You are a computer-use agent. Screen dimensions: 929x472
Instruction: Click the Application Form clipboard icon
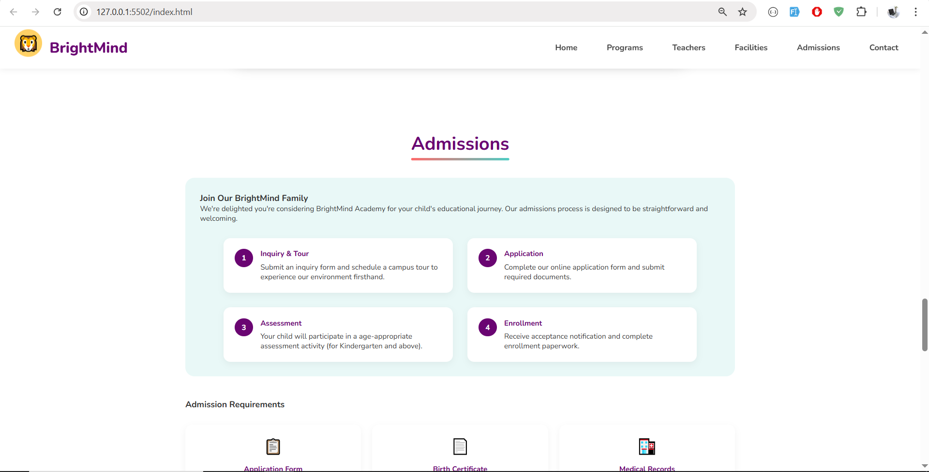pos(273,446)
